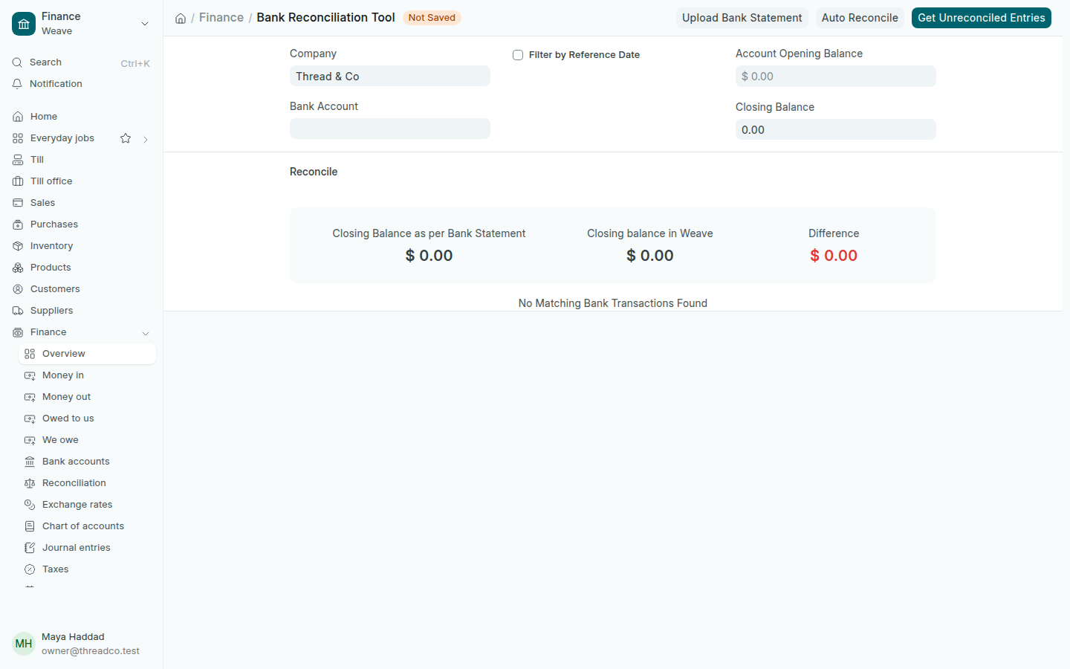Click the Customers icon in the sidebar
This screenshot has height=669, width=1070.
pyautogui.click(x=18, y=289)
